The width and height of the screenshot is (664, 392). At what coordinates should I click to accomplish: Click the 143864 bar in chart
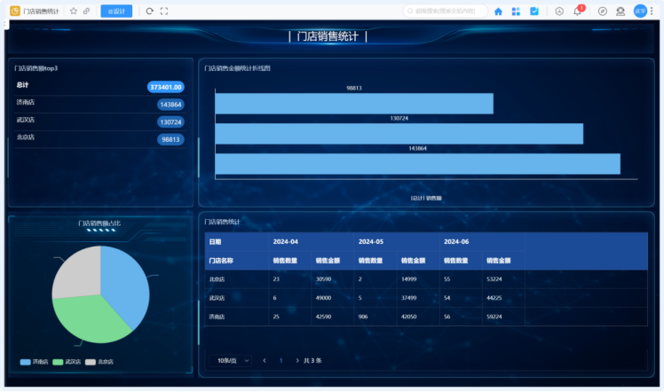tap(417, 164)
